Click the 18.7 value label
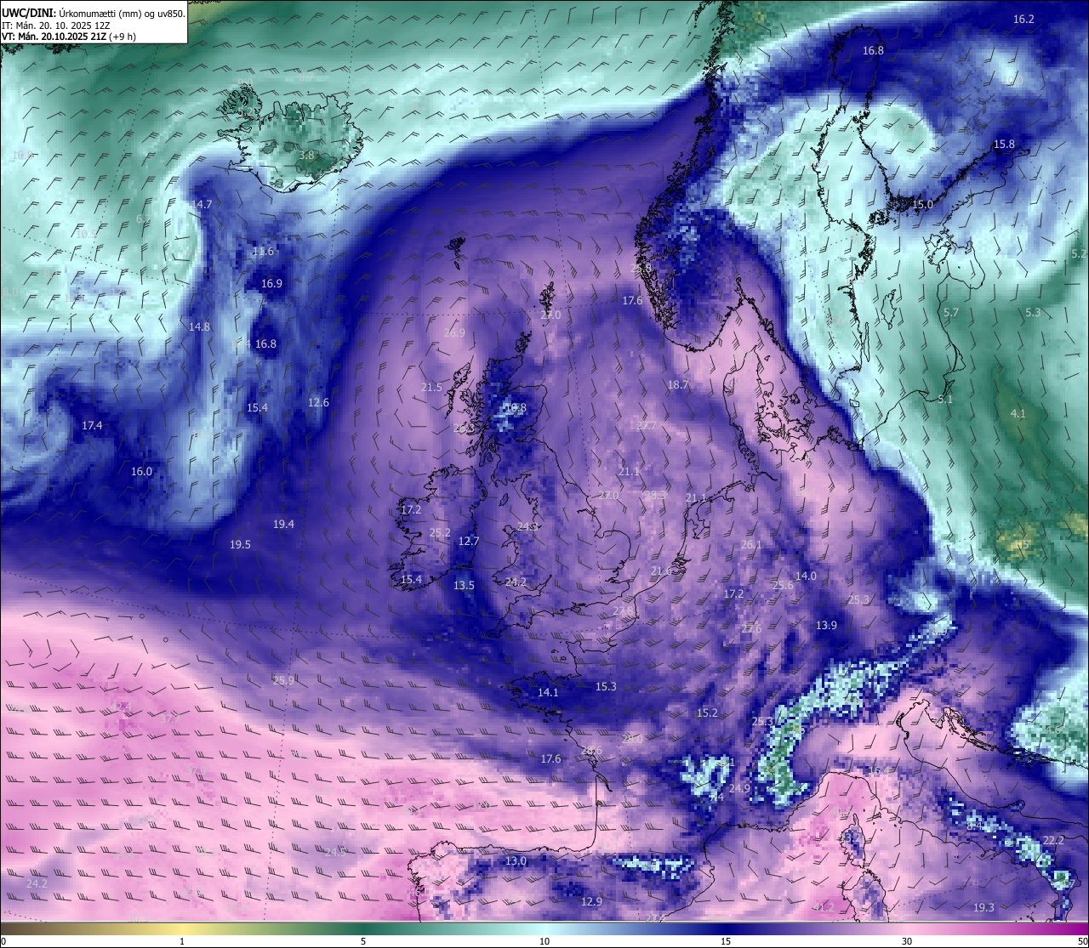The width and height of the screenshot is (1089, 948). [678, 384]
